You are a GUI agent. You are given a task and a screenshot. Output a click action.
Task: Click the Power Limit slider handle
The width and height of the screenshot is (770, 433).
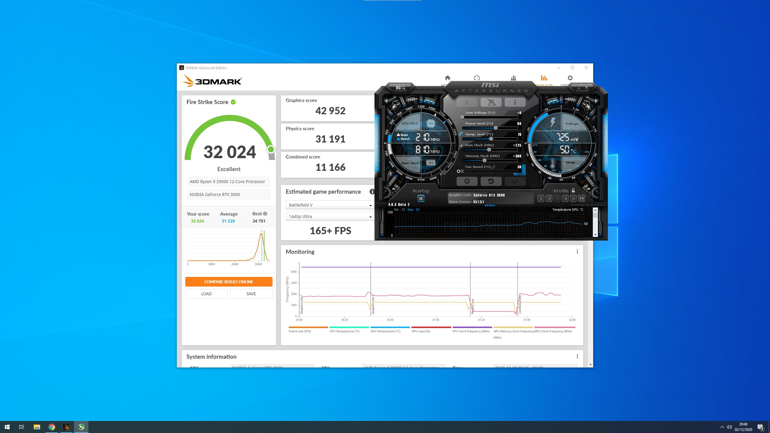tap(495, 128)
